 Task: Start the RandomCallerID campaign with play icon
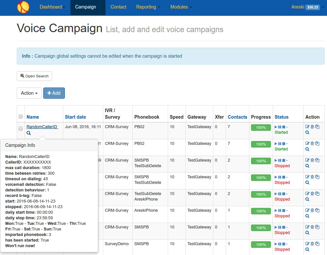[276, 127]
